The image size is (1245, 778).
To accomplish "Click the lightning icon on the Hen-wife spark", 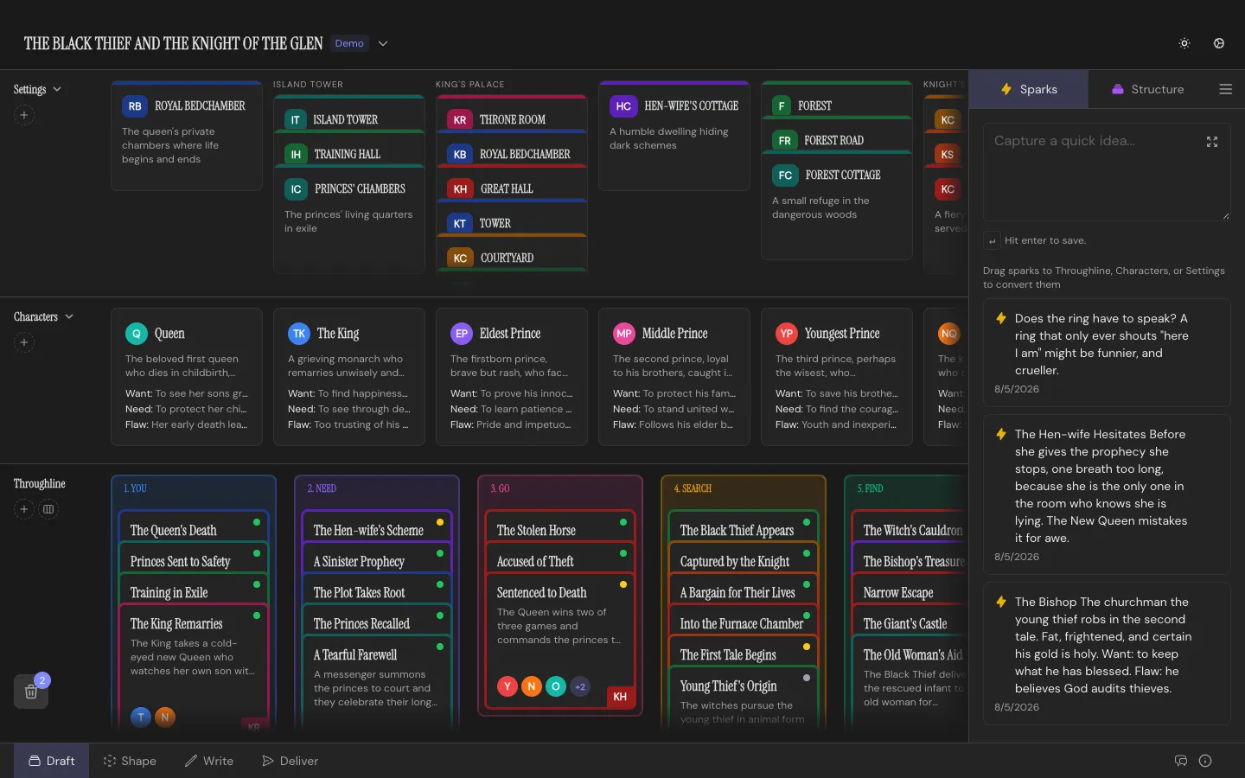I will [1001, 434].
